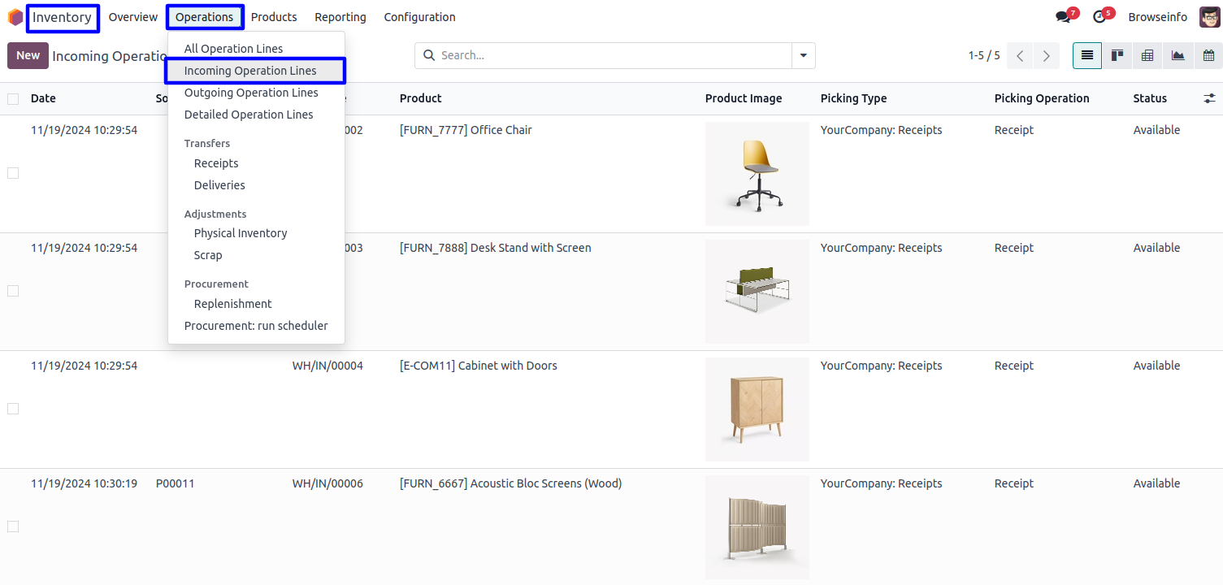Select the Cabinet with Doors row checkbox

tap(13, 409)
